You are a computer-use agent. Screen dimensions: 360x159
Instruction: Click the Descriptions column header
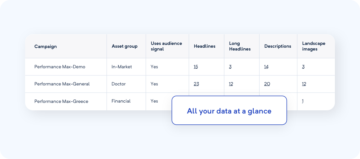click(278, 46)
